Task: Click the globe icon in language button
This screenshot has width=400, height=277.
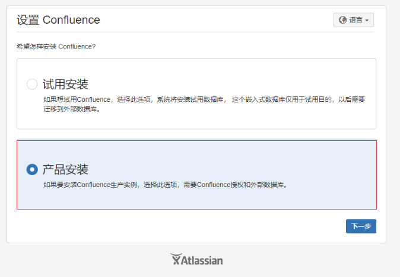Action: [x=342, y=20]
